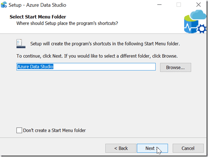
Task: Click the Azure Data Studio logo graphic
Action: pos(195,22)
